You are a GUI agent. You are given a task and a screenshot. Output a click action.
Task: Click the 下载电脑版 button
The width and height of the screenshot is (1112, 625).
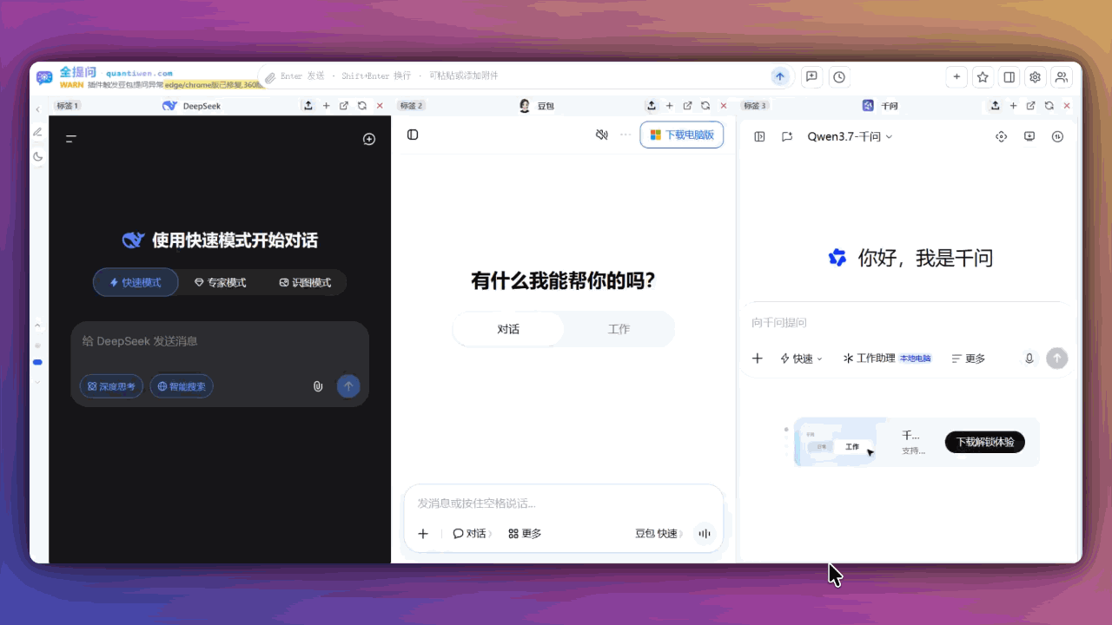point(682,135)
